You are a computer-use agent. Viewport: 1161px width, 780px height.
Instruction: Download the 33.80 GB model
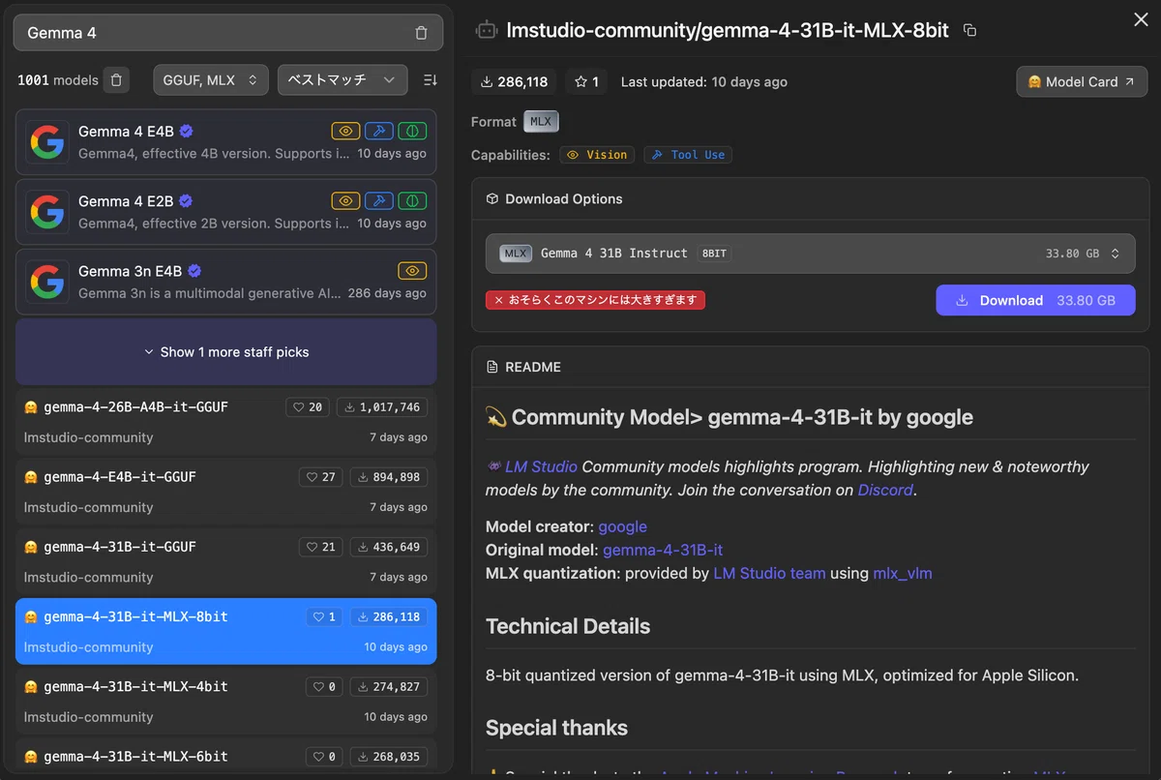coord(1035,300)
